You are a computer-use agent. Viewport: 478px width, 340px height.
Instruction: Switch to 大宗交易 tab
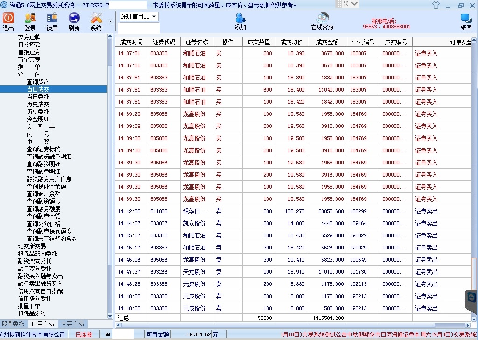click(72, 324)
